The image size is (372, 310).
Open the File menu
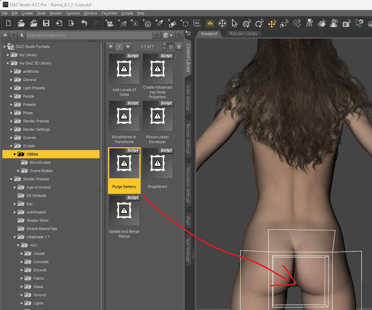click(x=5, y=13)
